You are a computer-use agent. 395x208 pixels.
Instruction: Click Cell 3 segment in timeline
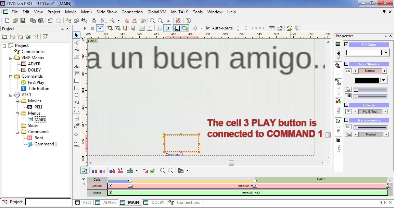[321, 179]
